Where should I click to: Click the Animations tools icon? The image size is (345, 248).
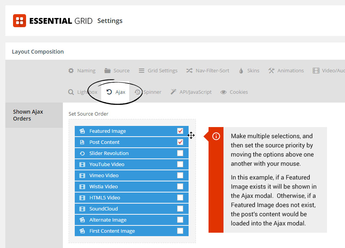tap(271, 70)
